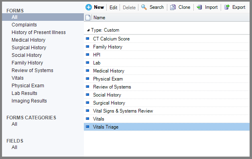This screenshot has width=252, height=159.
Task: Click the Clone documents icon
Action: [x=173, y=7]
